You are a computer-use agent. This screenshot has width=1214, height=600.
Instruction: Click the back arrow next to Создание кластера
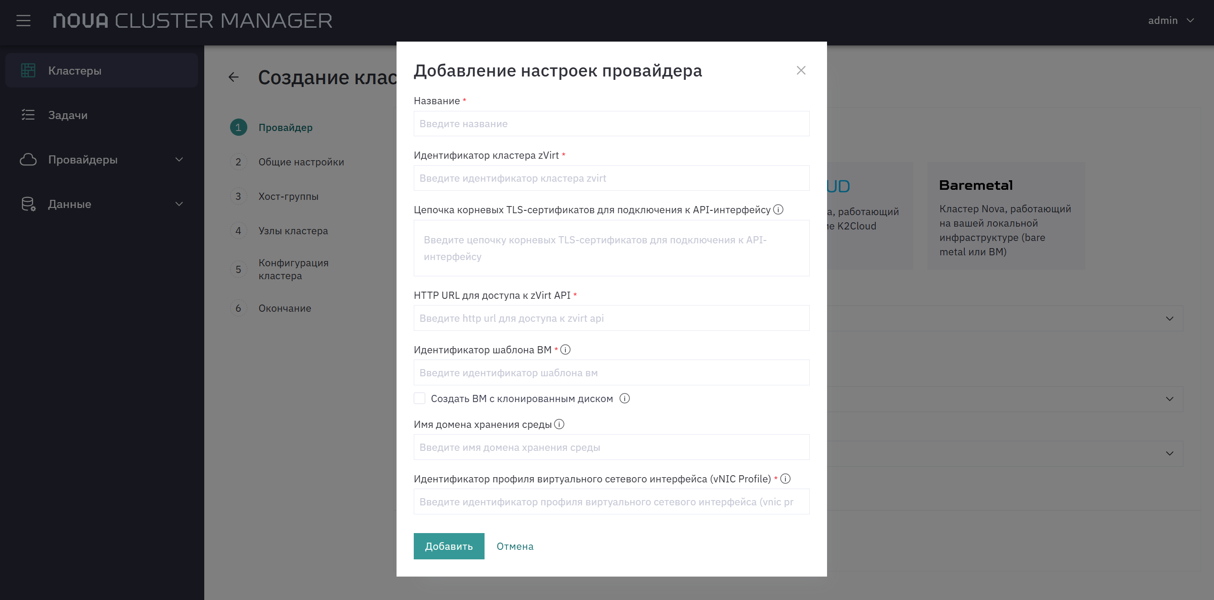point(233,77)
